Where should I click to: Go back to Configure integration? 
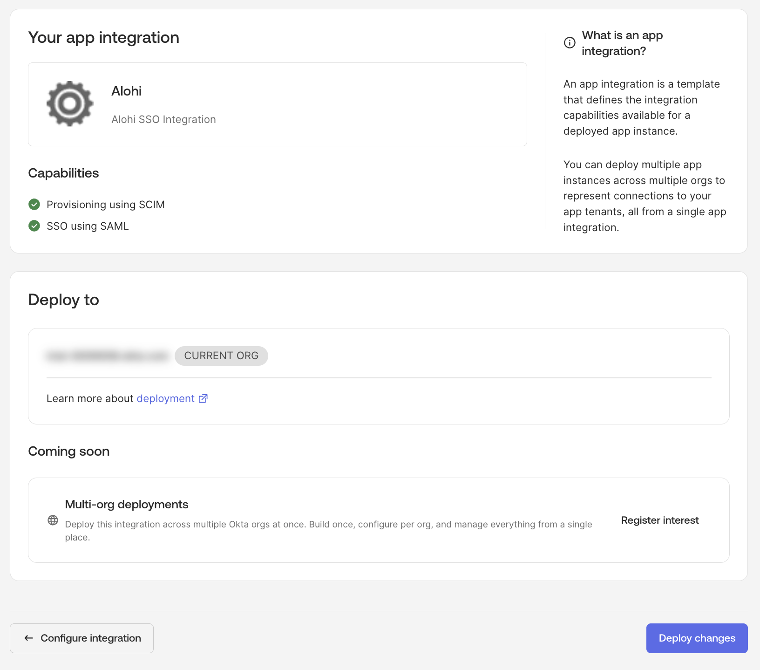(81, 638)
